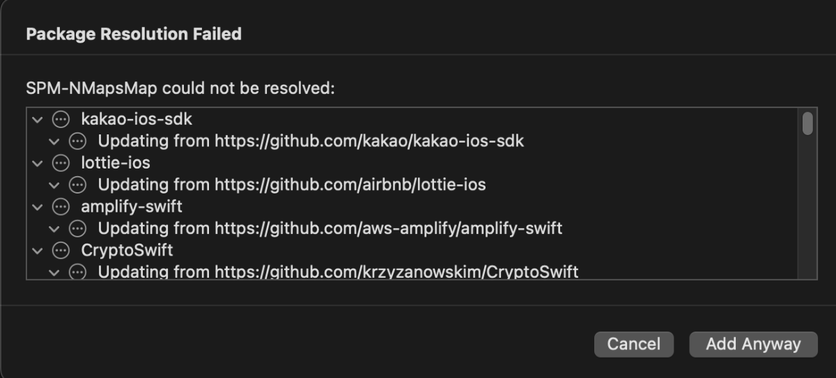Screen dimensions: 836x378
Task: Collapse the Updating from kakao-ios-sdk sub-row
Action: point(54,141)
